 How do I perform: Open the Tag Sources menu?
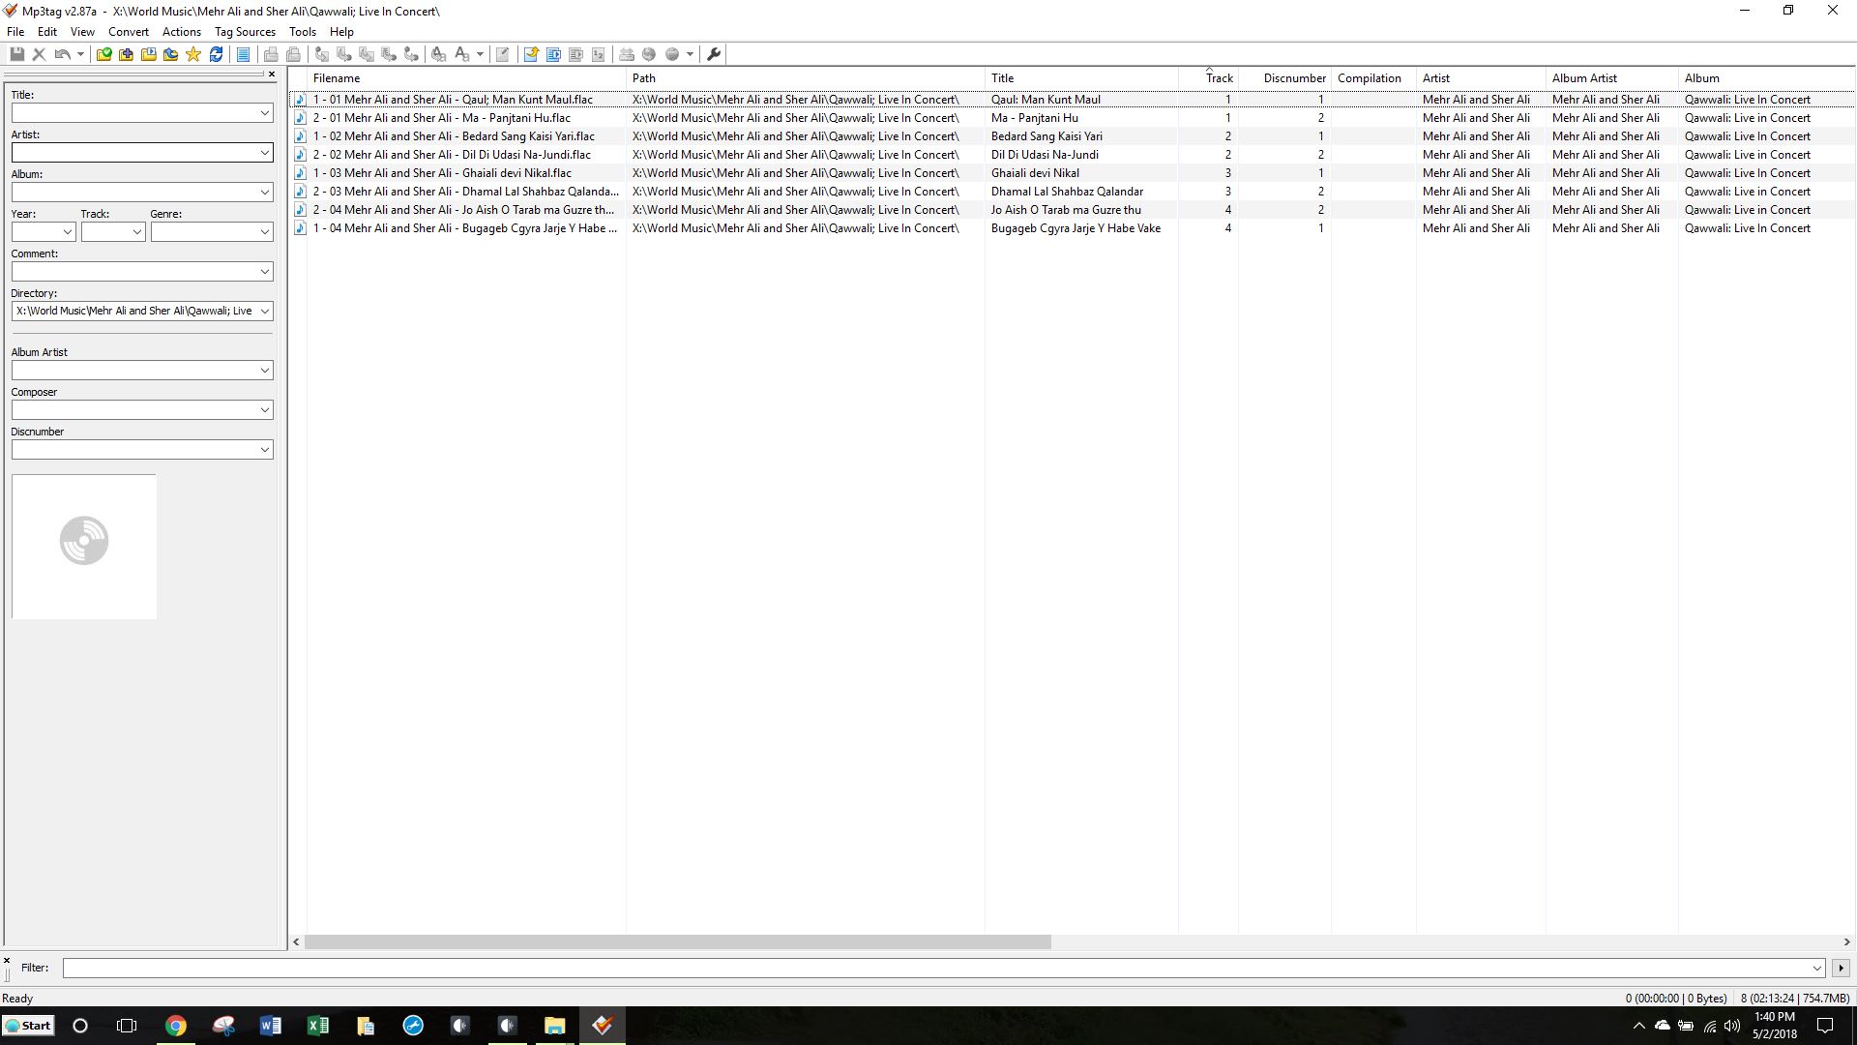(245, 32)
